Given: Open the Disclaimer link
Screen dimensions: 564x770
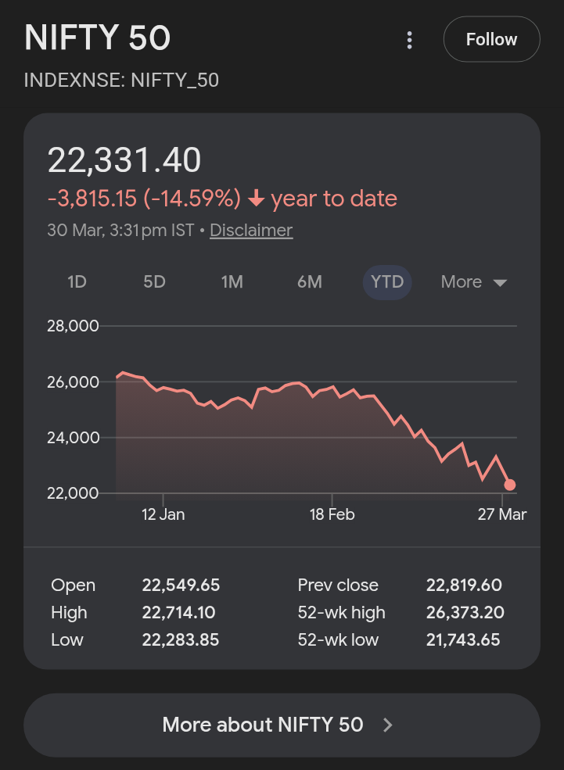Looking at the screenshot, I should click(251, 231).
